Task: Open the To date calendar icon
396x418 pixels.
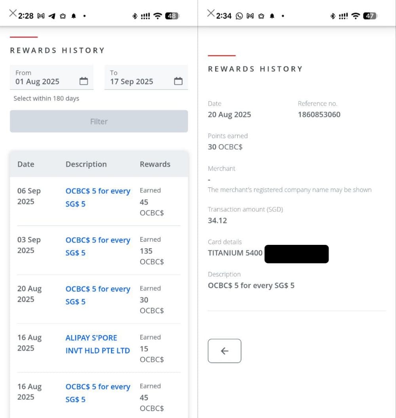Action: 179,81
